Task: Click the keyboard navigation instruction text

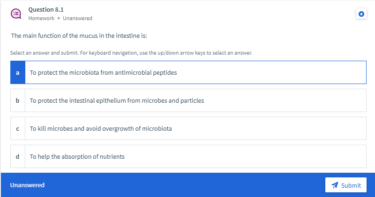Action: point(131,53)
